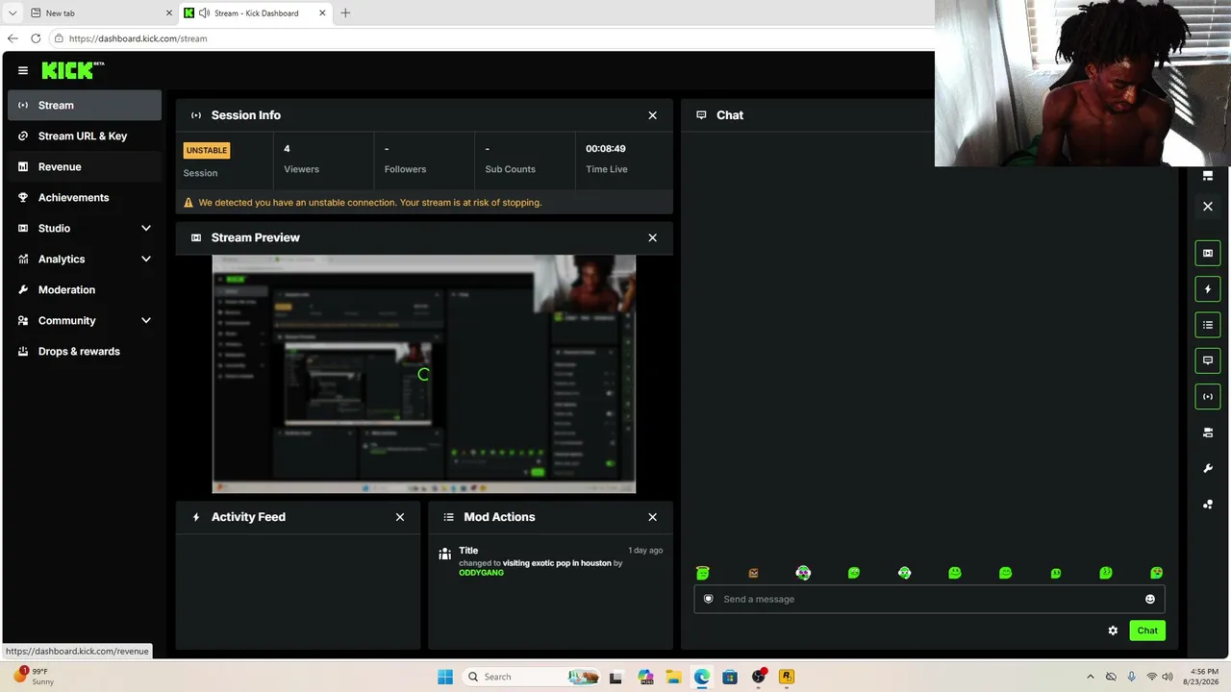Reload the page with refresh icon
Viewport: 1231px width, 692px height.
[36, 38]
